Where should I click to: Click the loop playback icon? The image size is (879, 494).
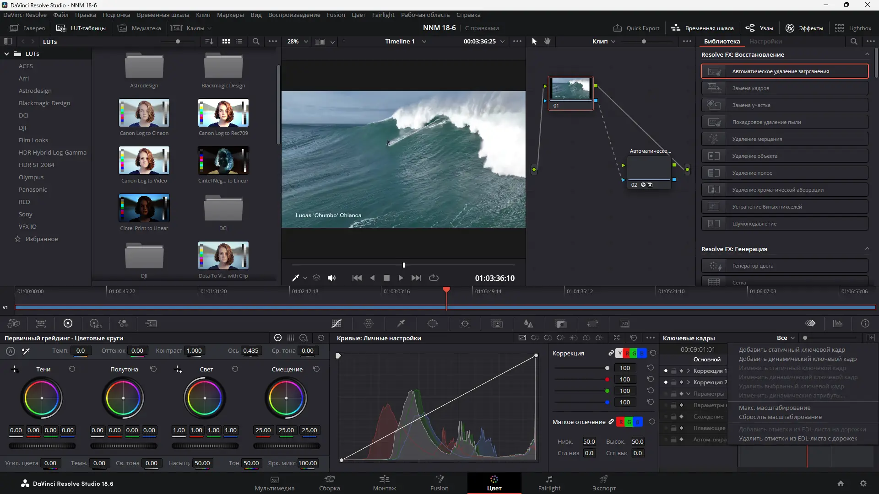(x=434, y=278)
